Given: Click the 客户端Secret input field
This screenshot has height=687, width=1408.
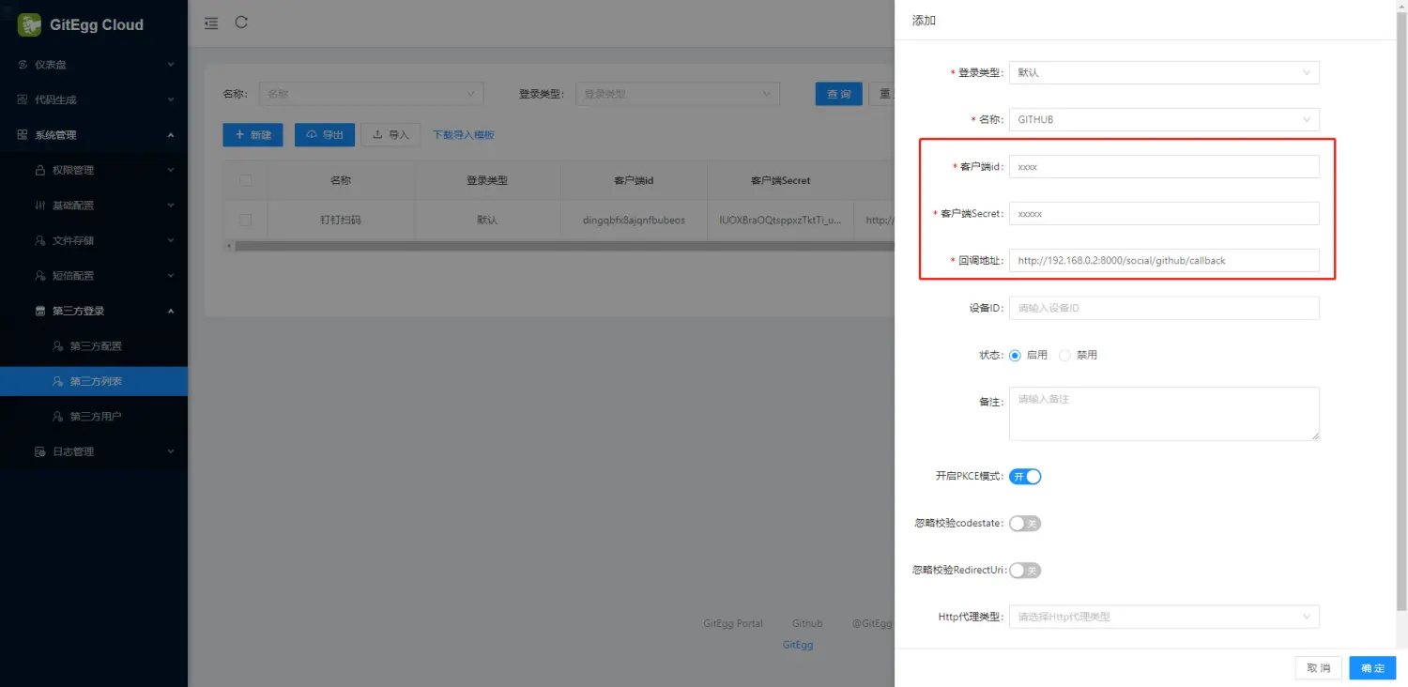Looking at the screenshot, I should pyautogui.click(x=1164, y=213).
